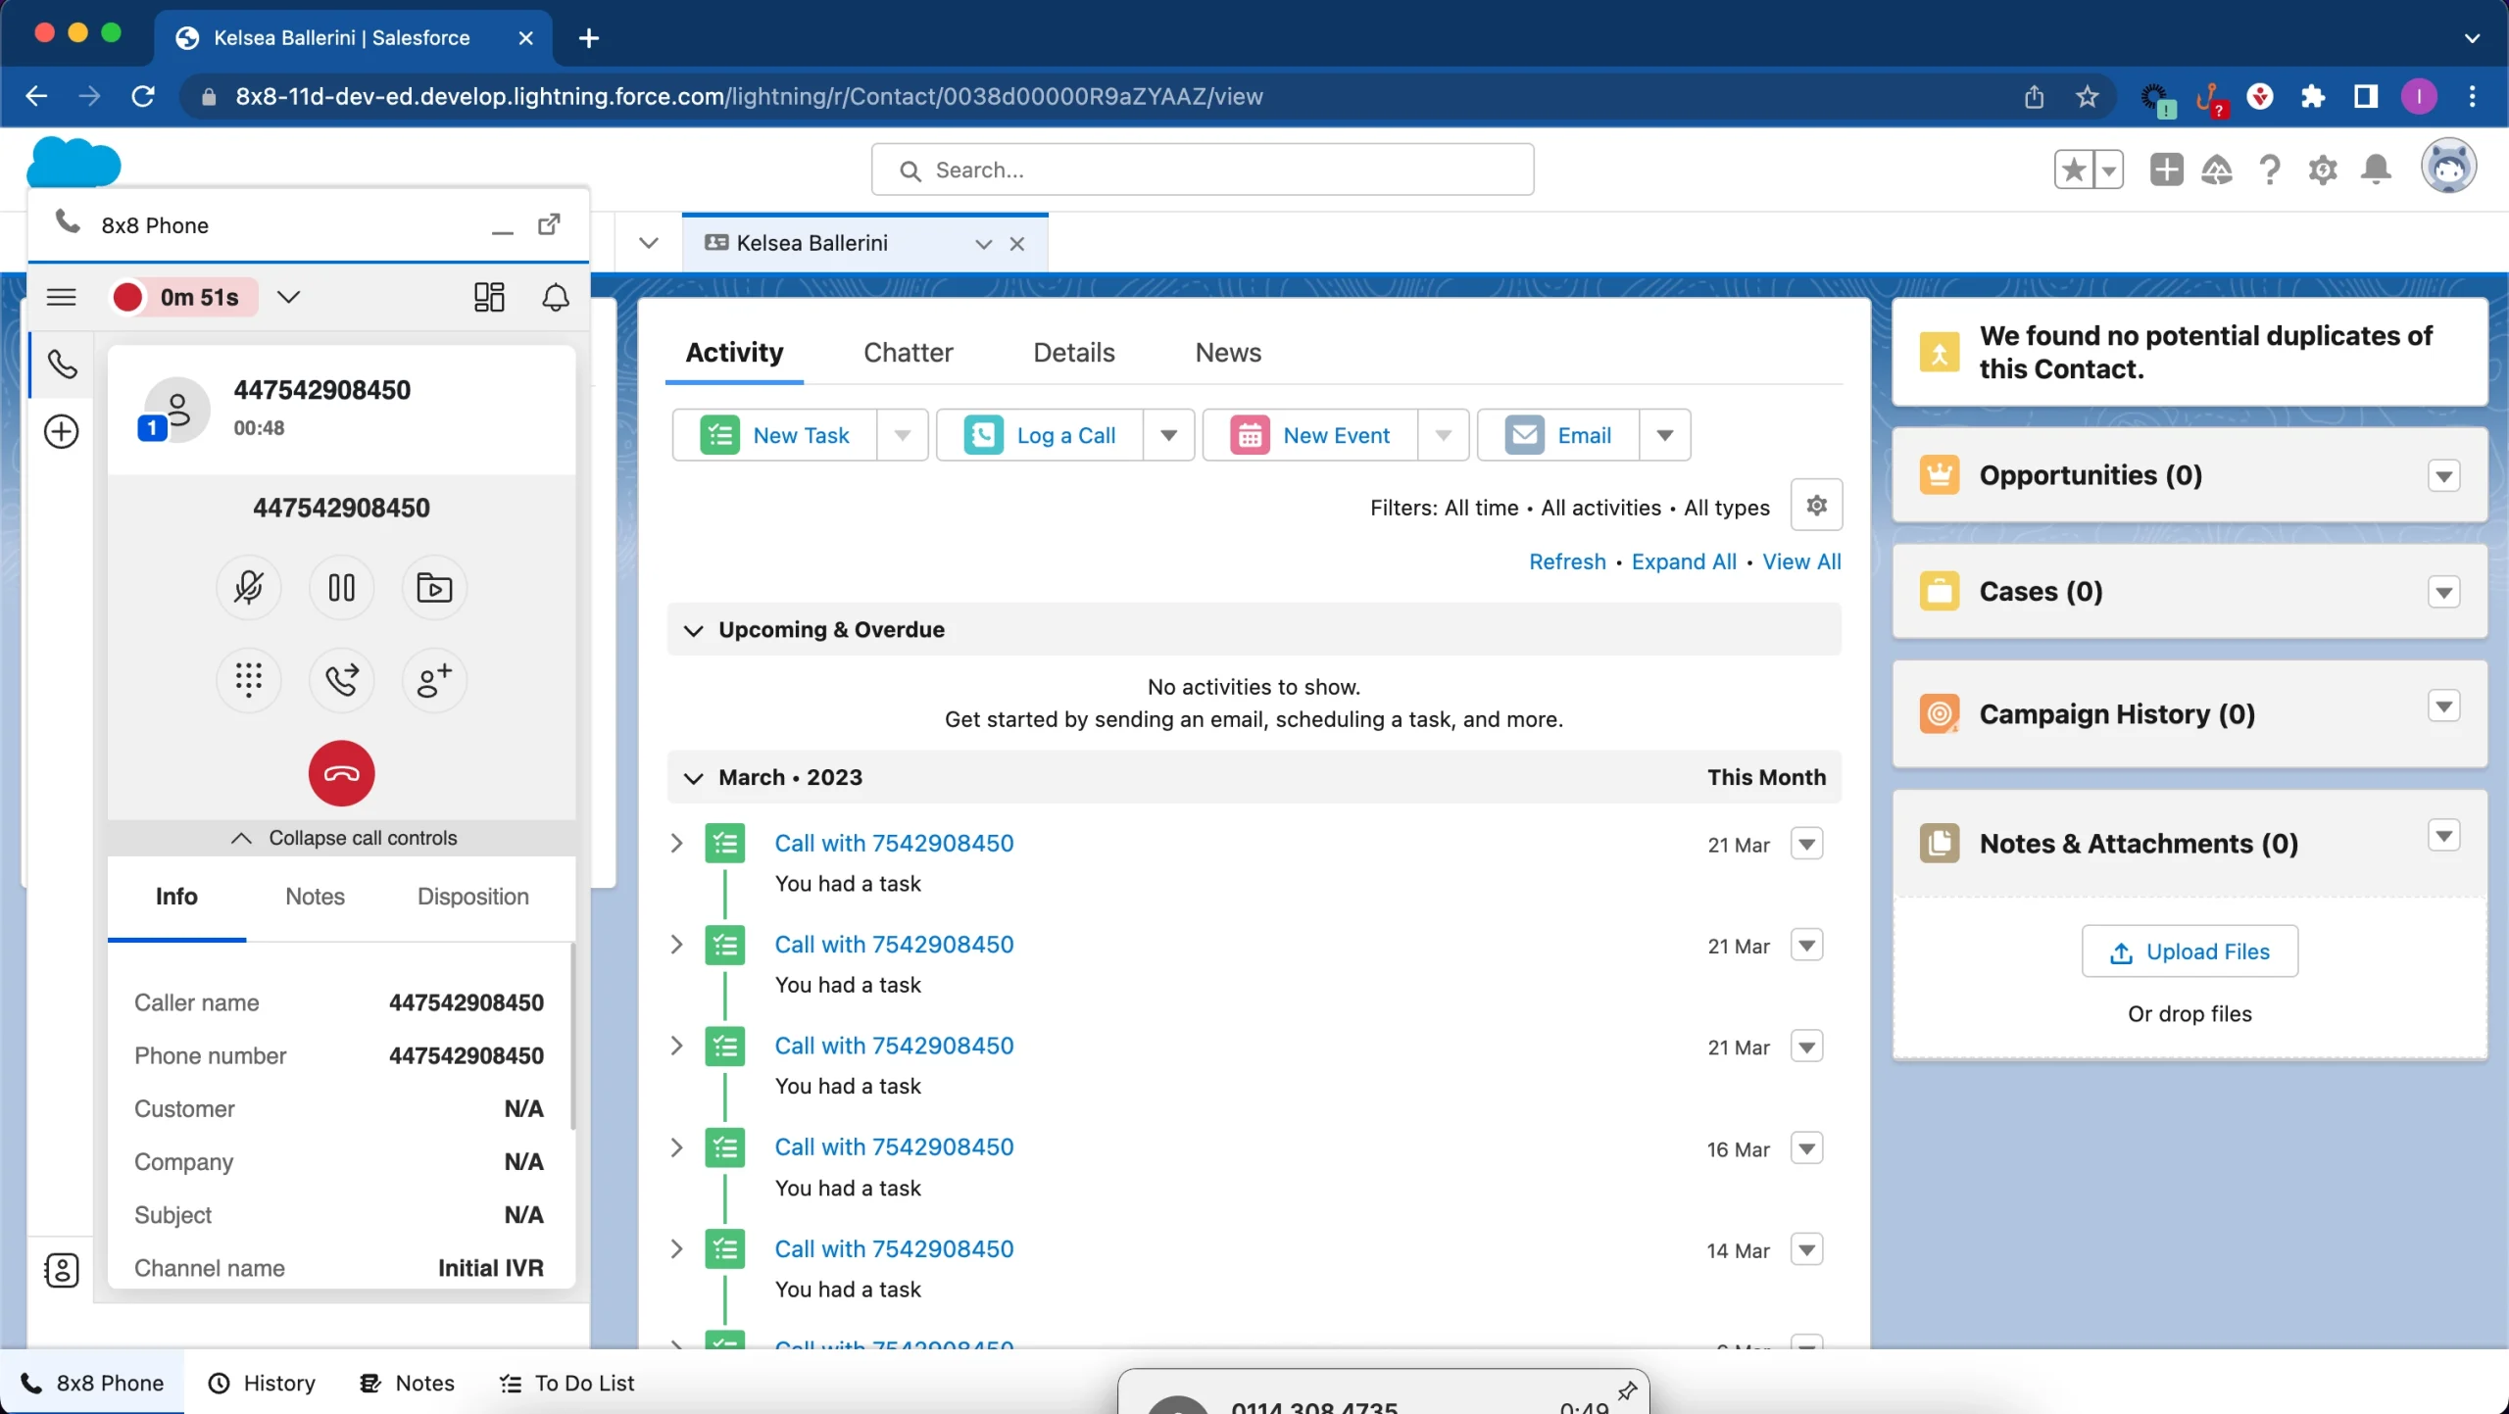The width and height of the screenshot is (2509, 1414).
Task: Click the Salesforce favorites star
Action: (2074, 170)
